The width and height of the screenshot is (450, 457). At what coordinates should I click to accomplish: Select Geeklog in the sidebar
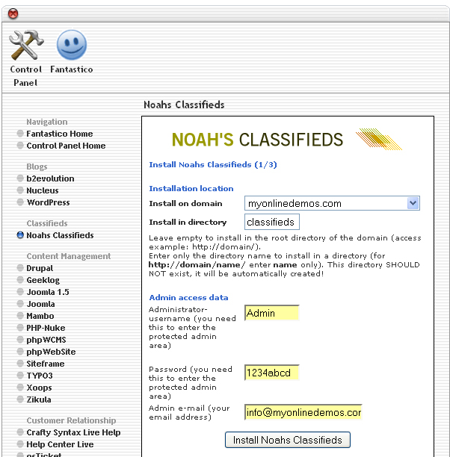pos(43,280)
